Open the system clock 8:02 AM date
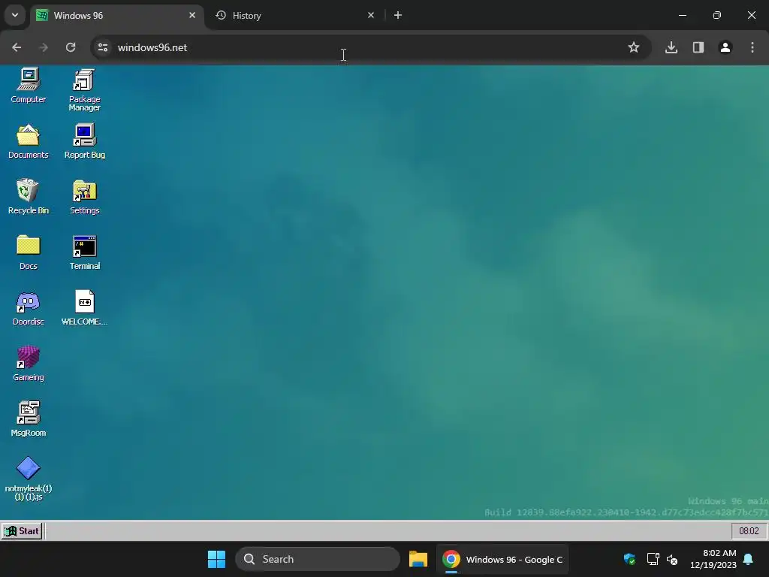The image size is (769, 577). click(713, 559)
